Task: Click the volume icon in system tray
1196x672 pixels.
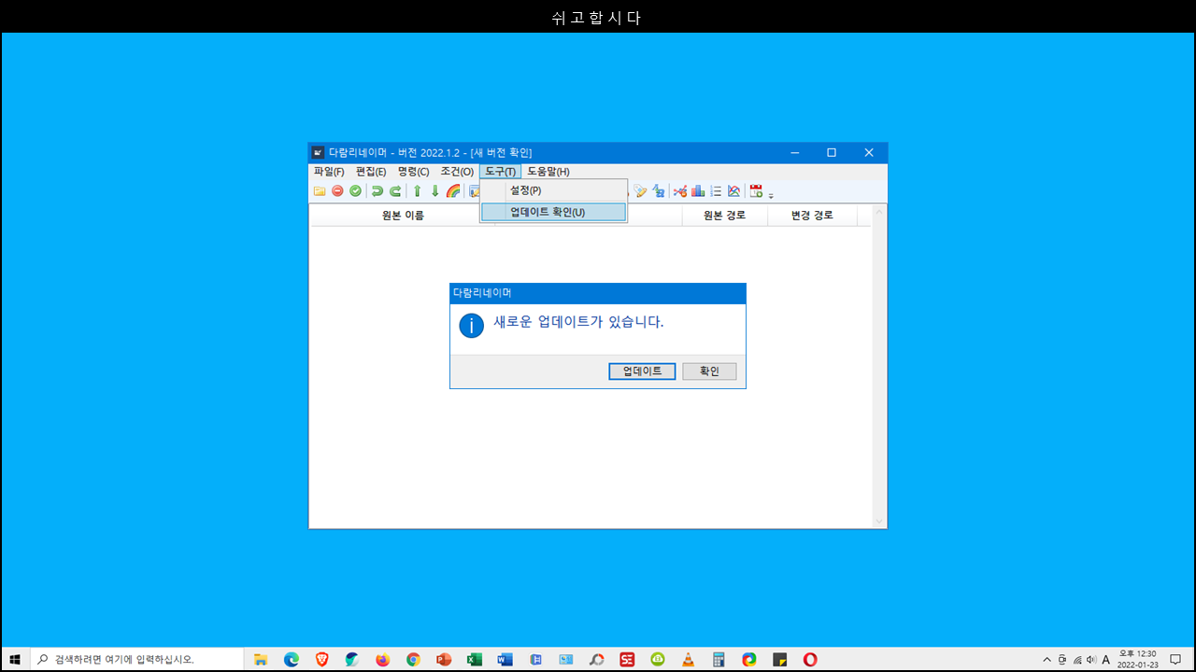Action: (x=1091, y=659)
